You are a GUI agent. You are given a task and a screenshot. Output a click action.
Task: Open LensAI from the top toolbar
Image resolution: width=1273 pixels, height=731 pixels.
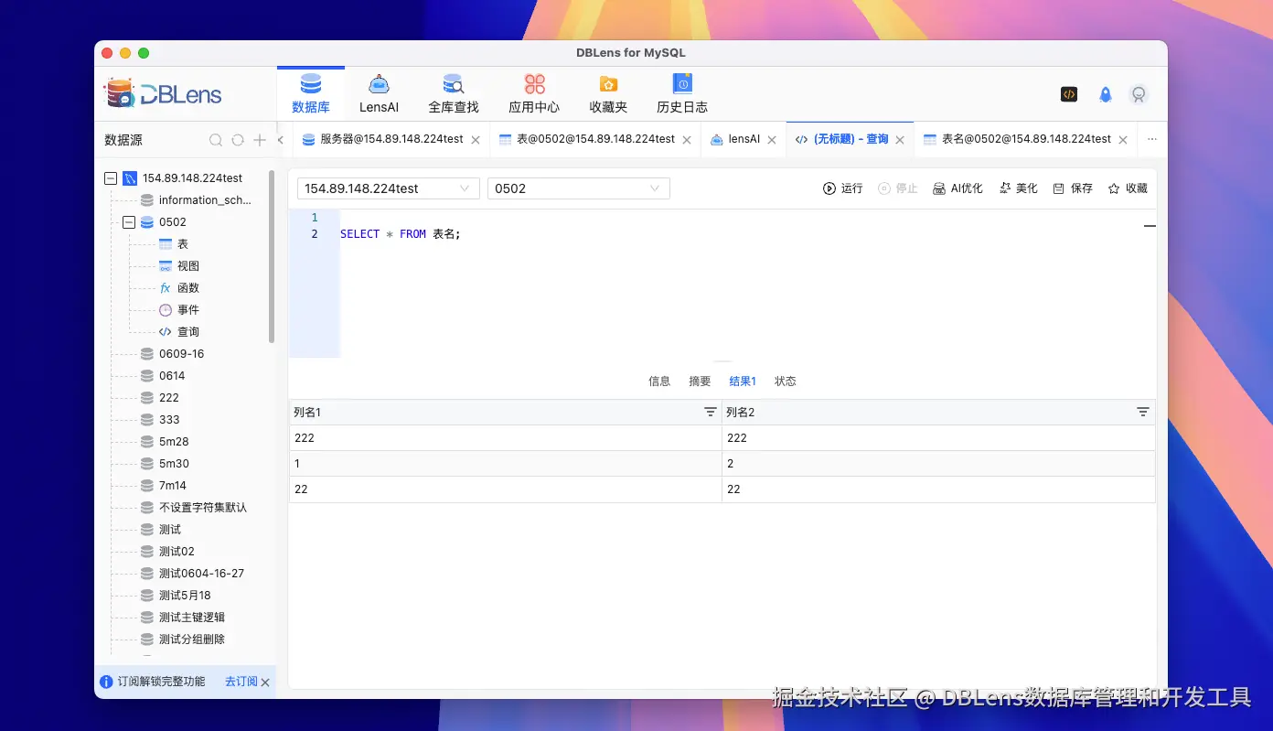(x=379, y=95)
